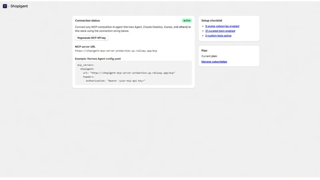Click the Setup checklist heading

pyautogui.click(x=212, y=21)
